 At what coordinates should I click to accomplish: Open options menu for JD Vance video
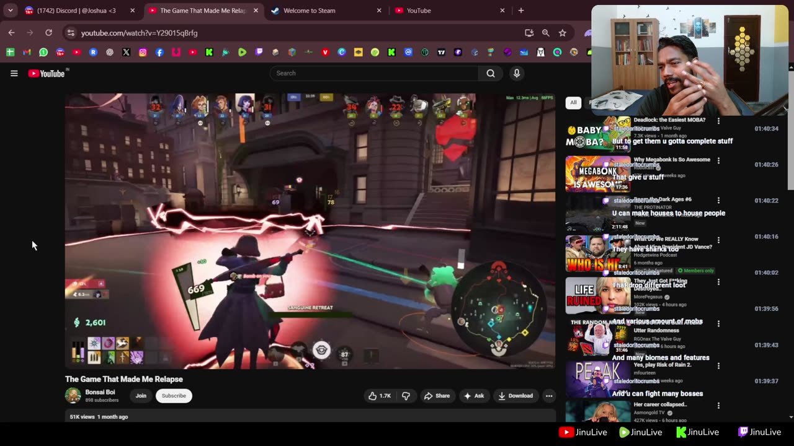click(718, 240)
